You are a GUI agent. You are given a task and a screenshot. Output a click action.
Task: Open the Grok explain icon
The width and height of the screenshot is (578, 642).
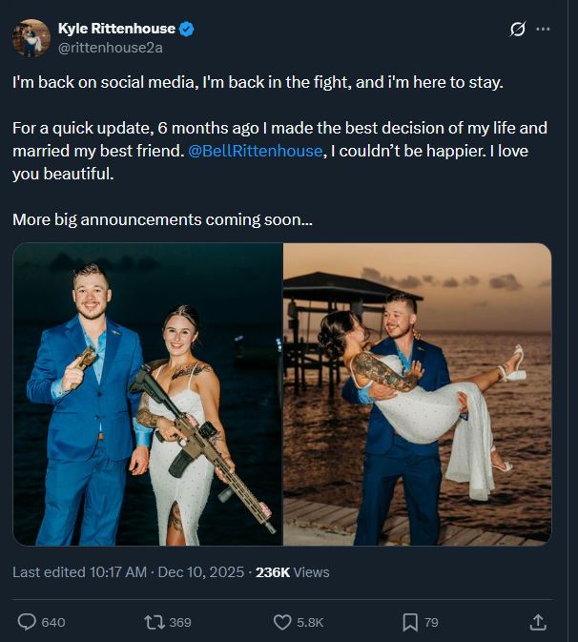[x=517, y=30]
